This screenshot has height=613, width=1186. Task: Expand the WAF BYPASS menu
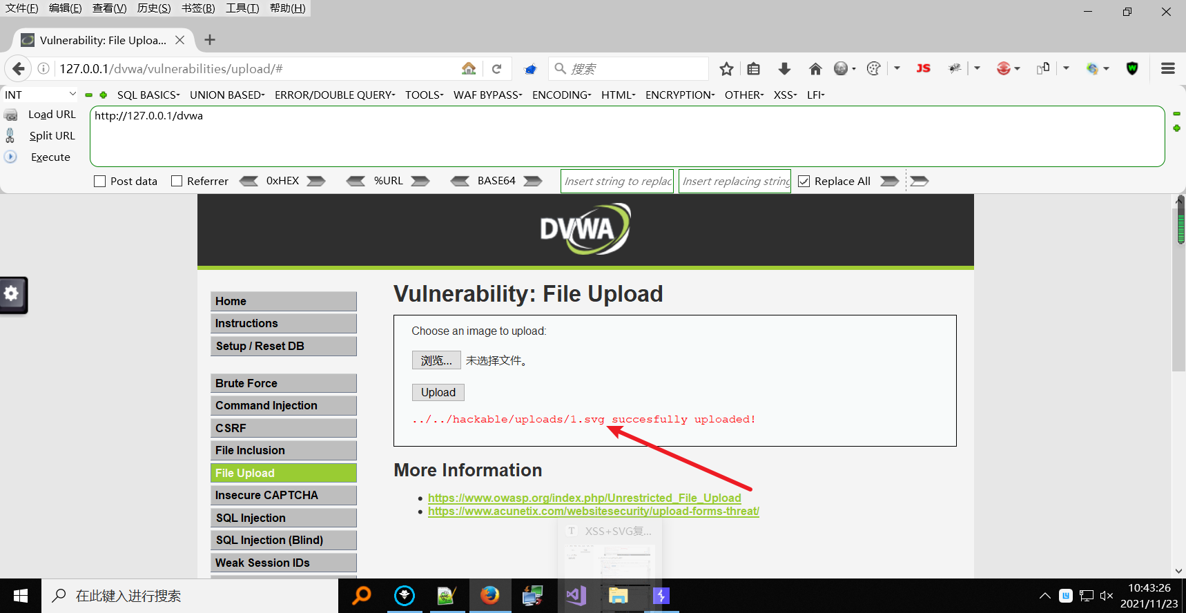click(x=488, y=95)
